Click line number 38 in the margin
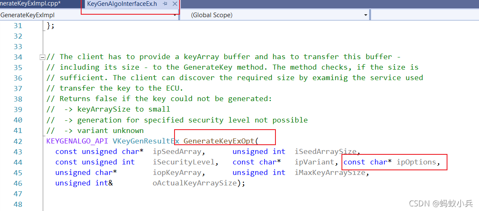Screen dimensions: 479x211 tap(18, 99)
